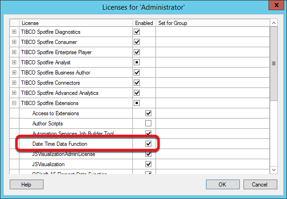Expand TIBCO Spotfire Business Author group
Viewport: 287px width, 199px height.
14,73
